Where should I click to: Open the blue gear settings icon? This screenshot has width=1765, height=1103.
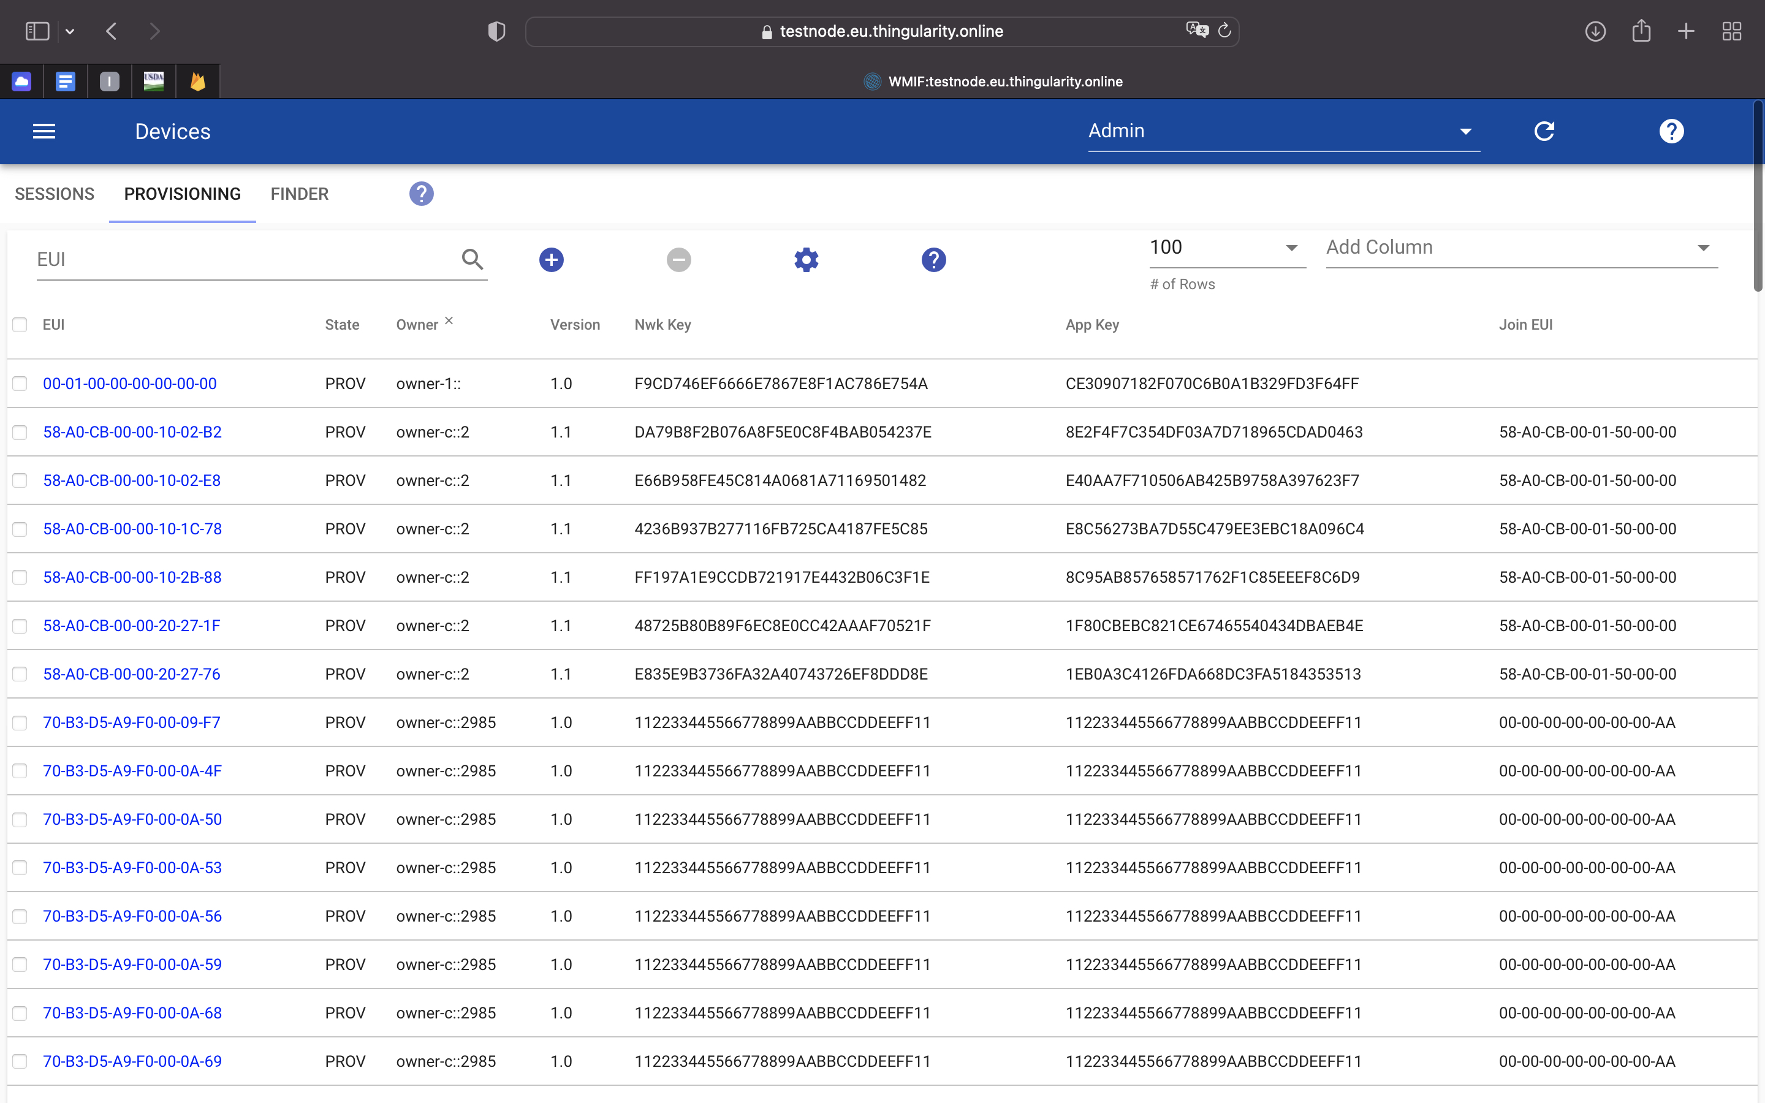[x=806, y=260]
